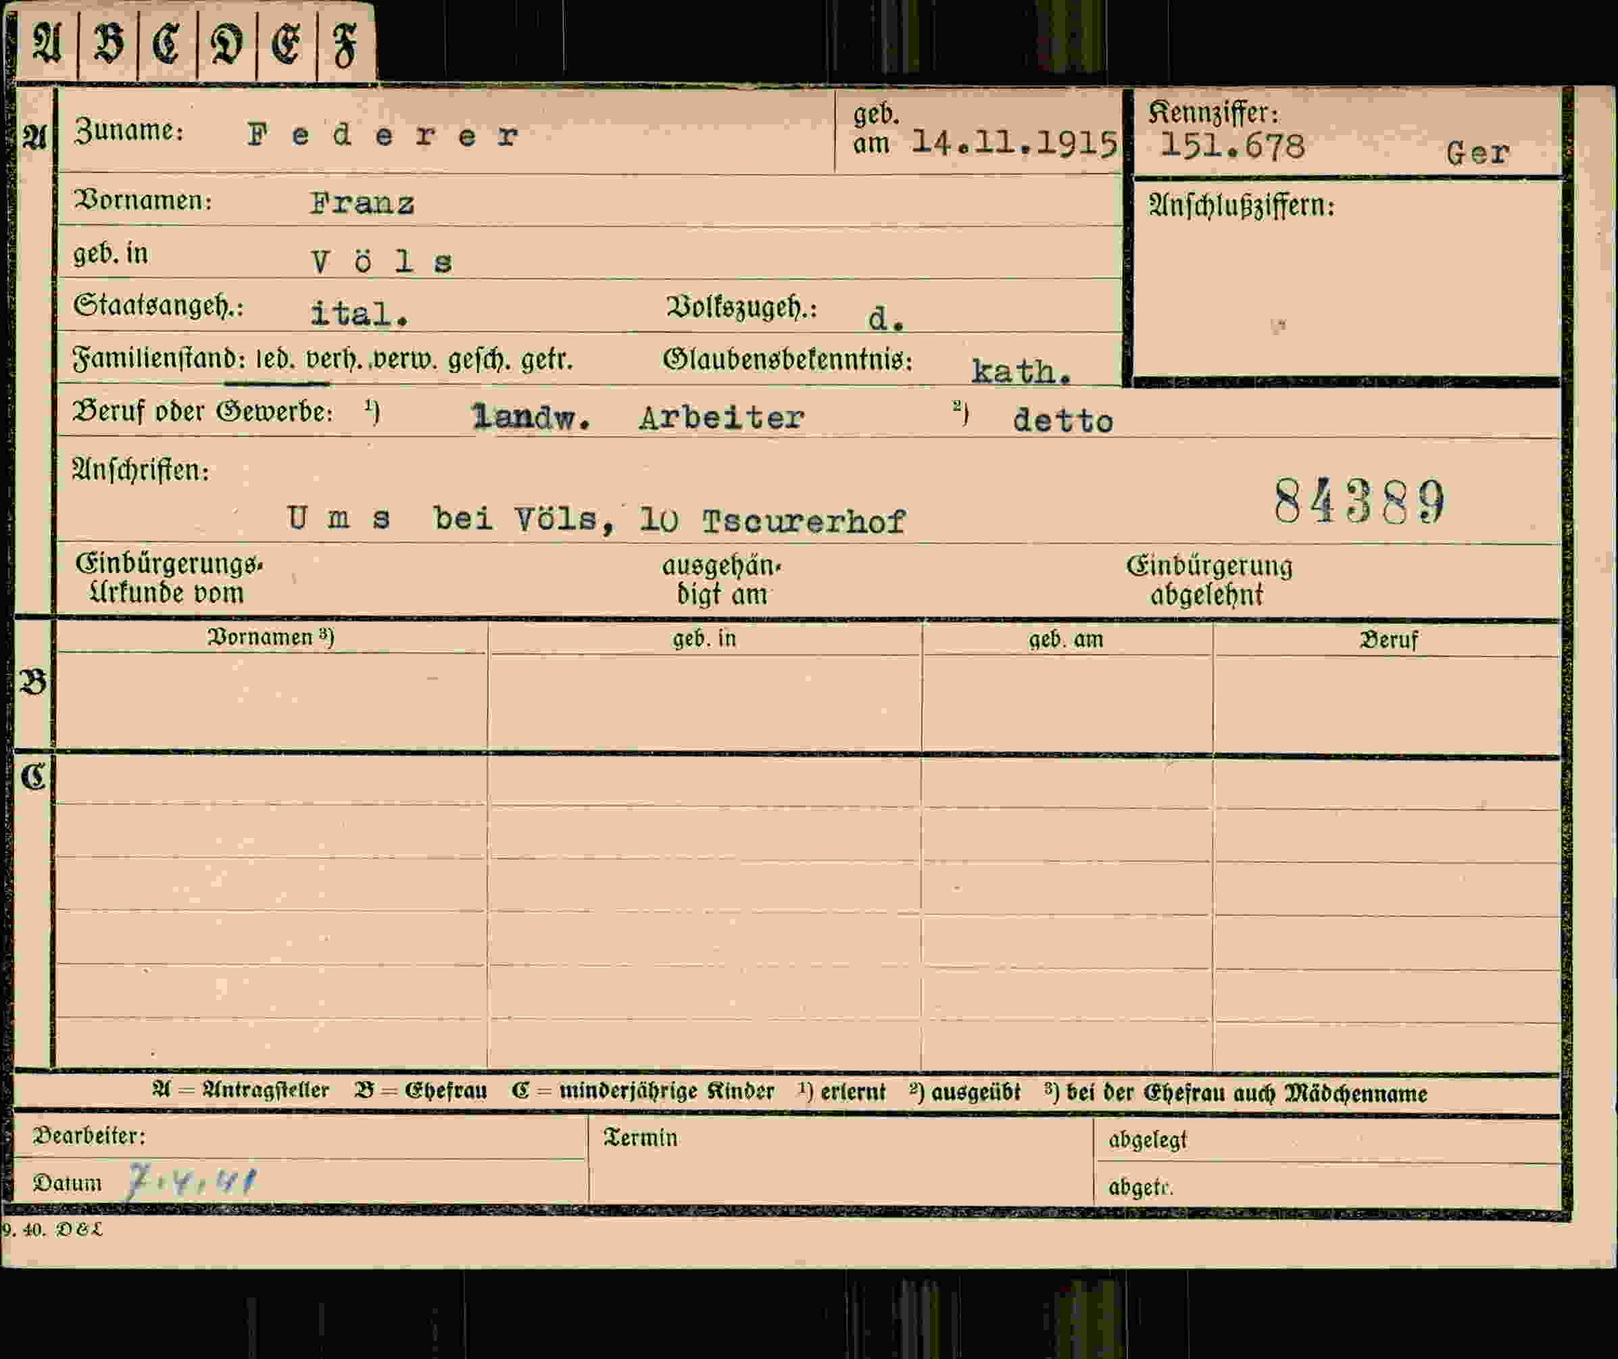Click the "geb. am" label beside birth date
Image resolution: width=1618 pixels, height=1359 pixels.
click(875, 128)
